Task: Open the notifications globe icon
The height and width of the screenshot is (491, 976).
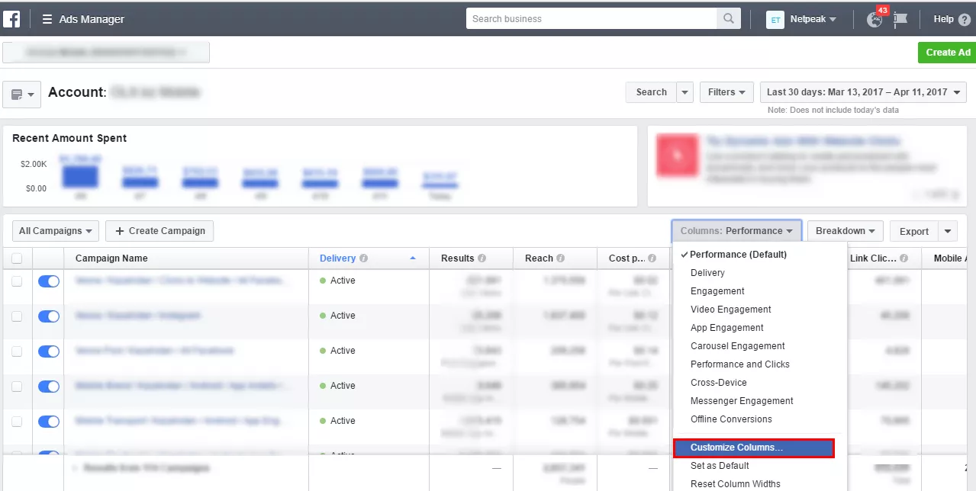Action: coord(875,20)
